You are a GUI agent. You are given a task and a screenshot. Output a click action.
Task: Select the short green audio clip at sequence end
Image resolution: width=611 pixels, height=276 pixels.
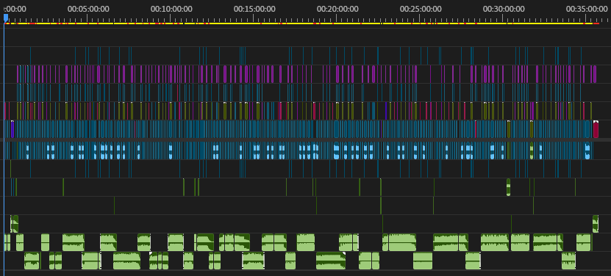596,224
